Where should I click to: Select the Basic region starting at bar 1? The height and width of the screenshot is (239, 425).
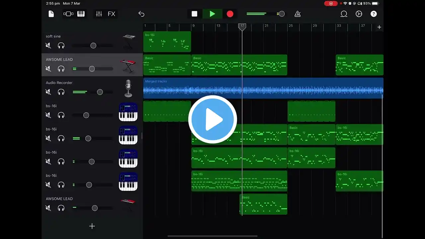tap(167, 65)
